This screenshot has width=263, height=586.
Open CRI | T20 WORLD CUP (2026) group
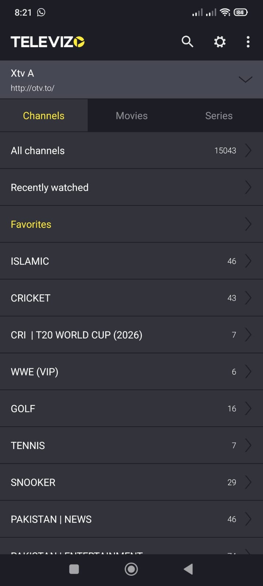[x=76, y=335]
